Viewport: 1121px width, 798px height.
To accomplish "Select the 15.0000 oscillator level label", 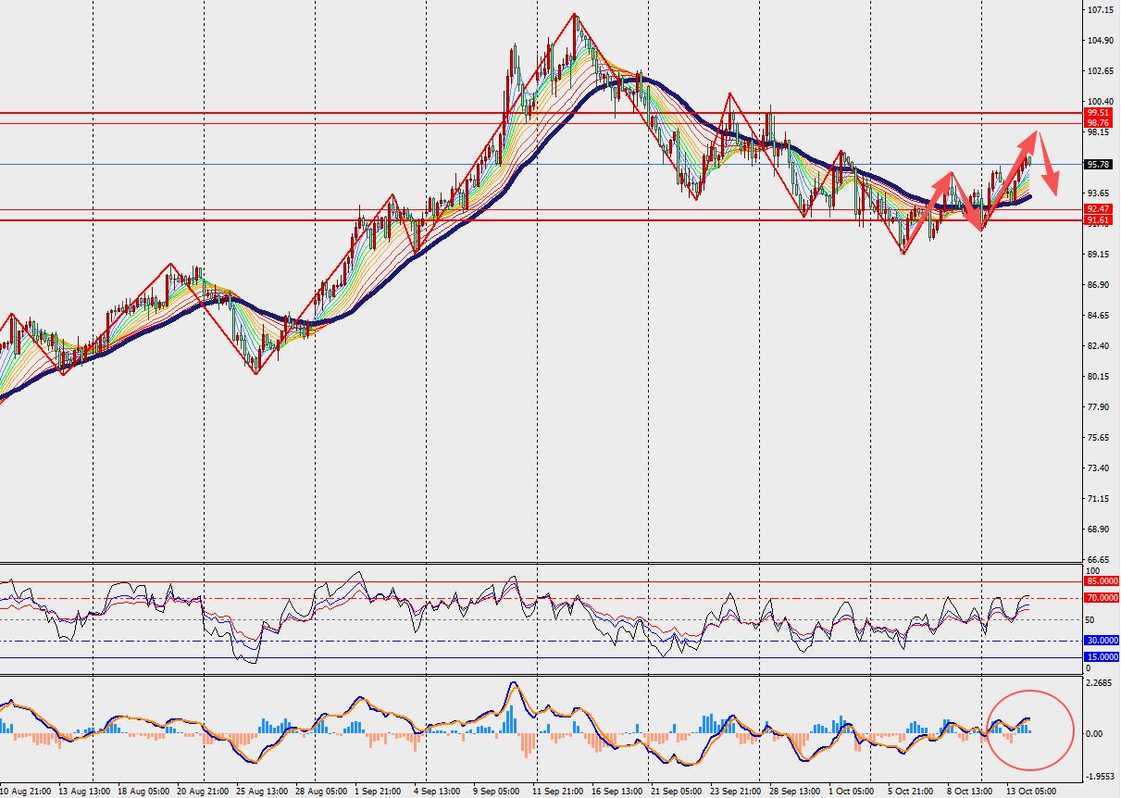I will [x=1102, y=657].
